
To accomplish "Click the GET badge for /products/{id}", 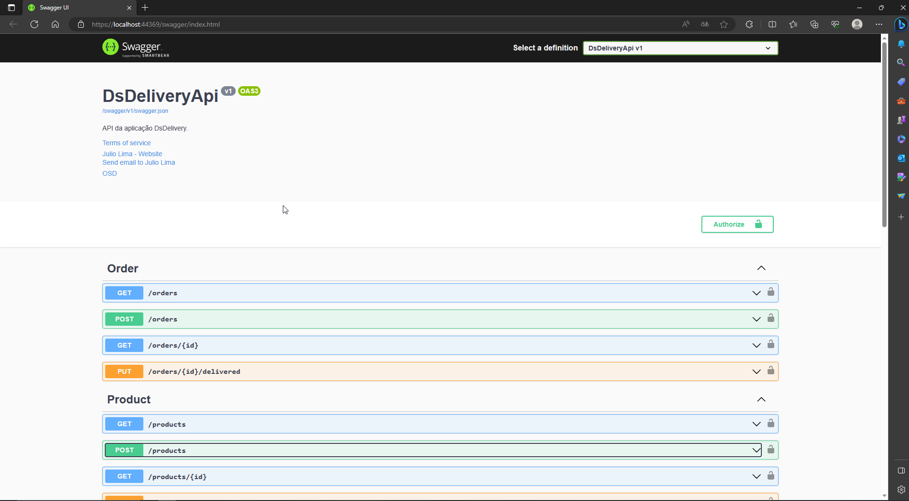I will point(124,476).
